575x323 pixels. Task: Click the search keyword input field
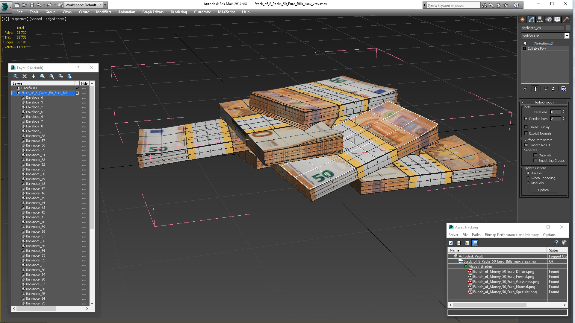[453, 5]
